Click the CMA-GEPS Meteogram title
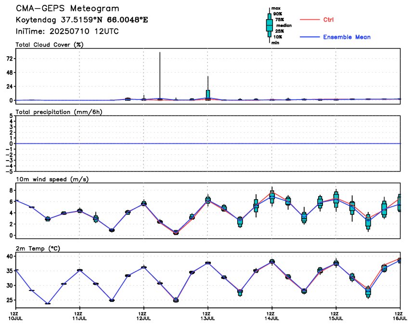The image size is (412, 326). [x=67, y=8]
